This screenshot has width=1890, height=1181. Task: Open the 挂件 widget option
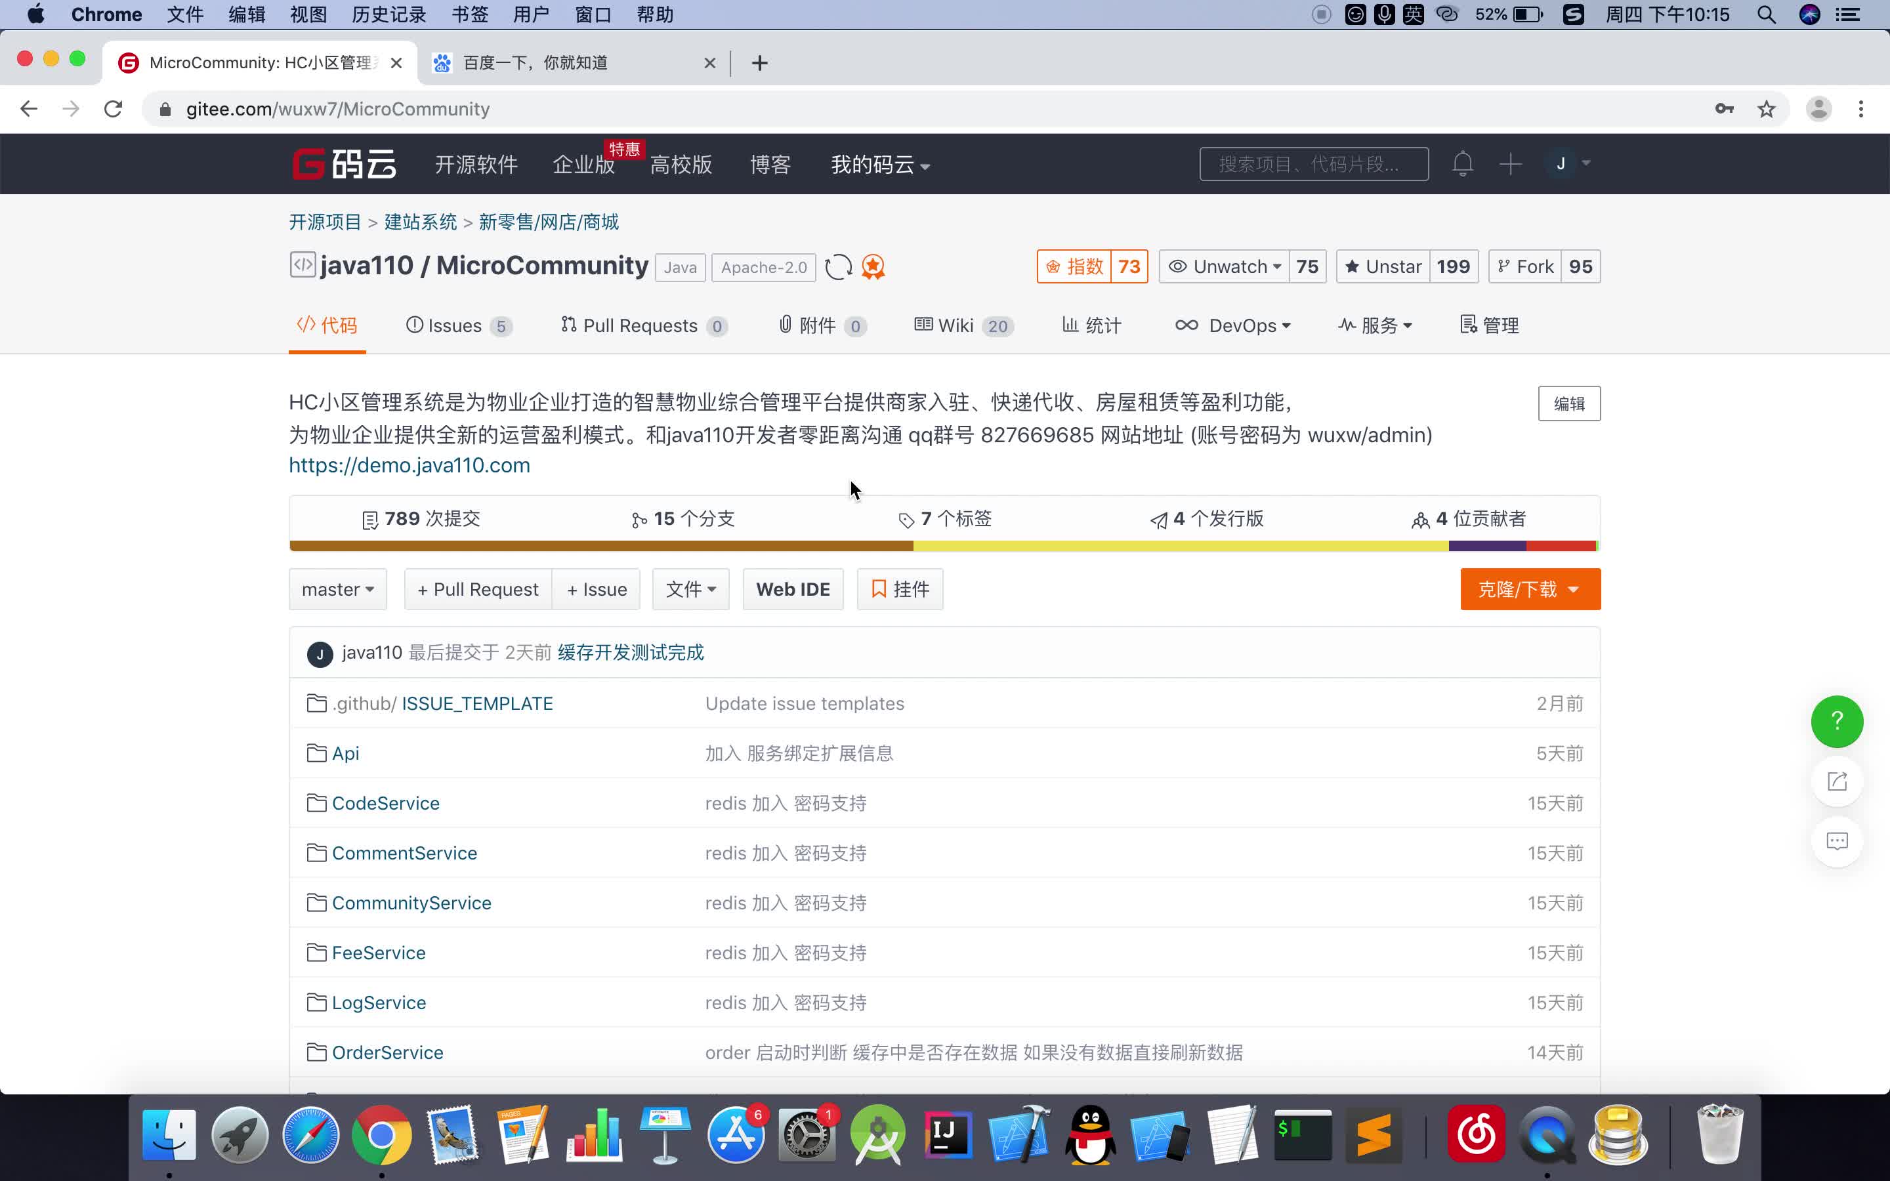click(900, 589)
